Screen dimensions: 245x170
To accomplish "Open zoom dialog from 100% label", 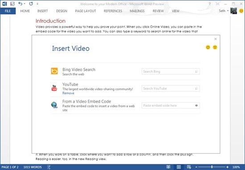I will [x=236, y=167].
